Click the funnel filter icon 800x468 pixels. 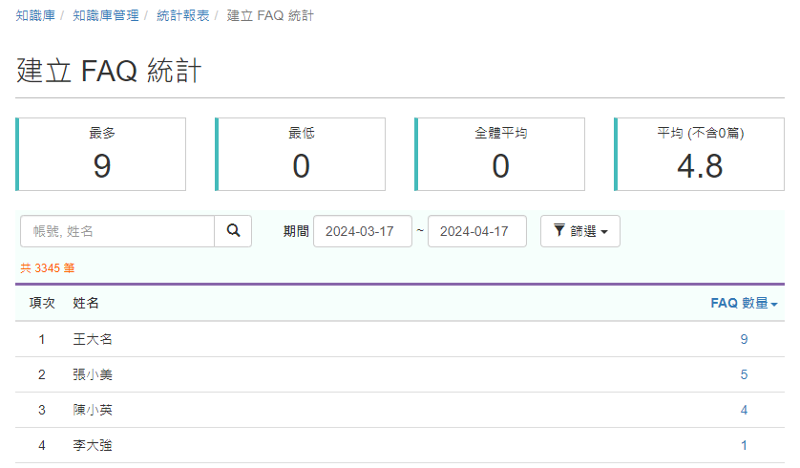pyautogui.click(x=559, y=231)
